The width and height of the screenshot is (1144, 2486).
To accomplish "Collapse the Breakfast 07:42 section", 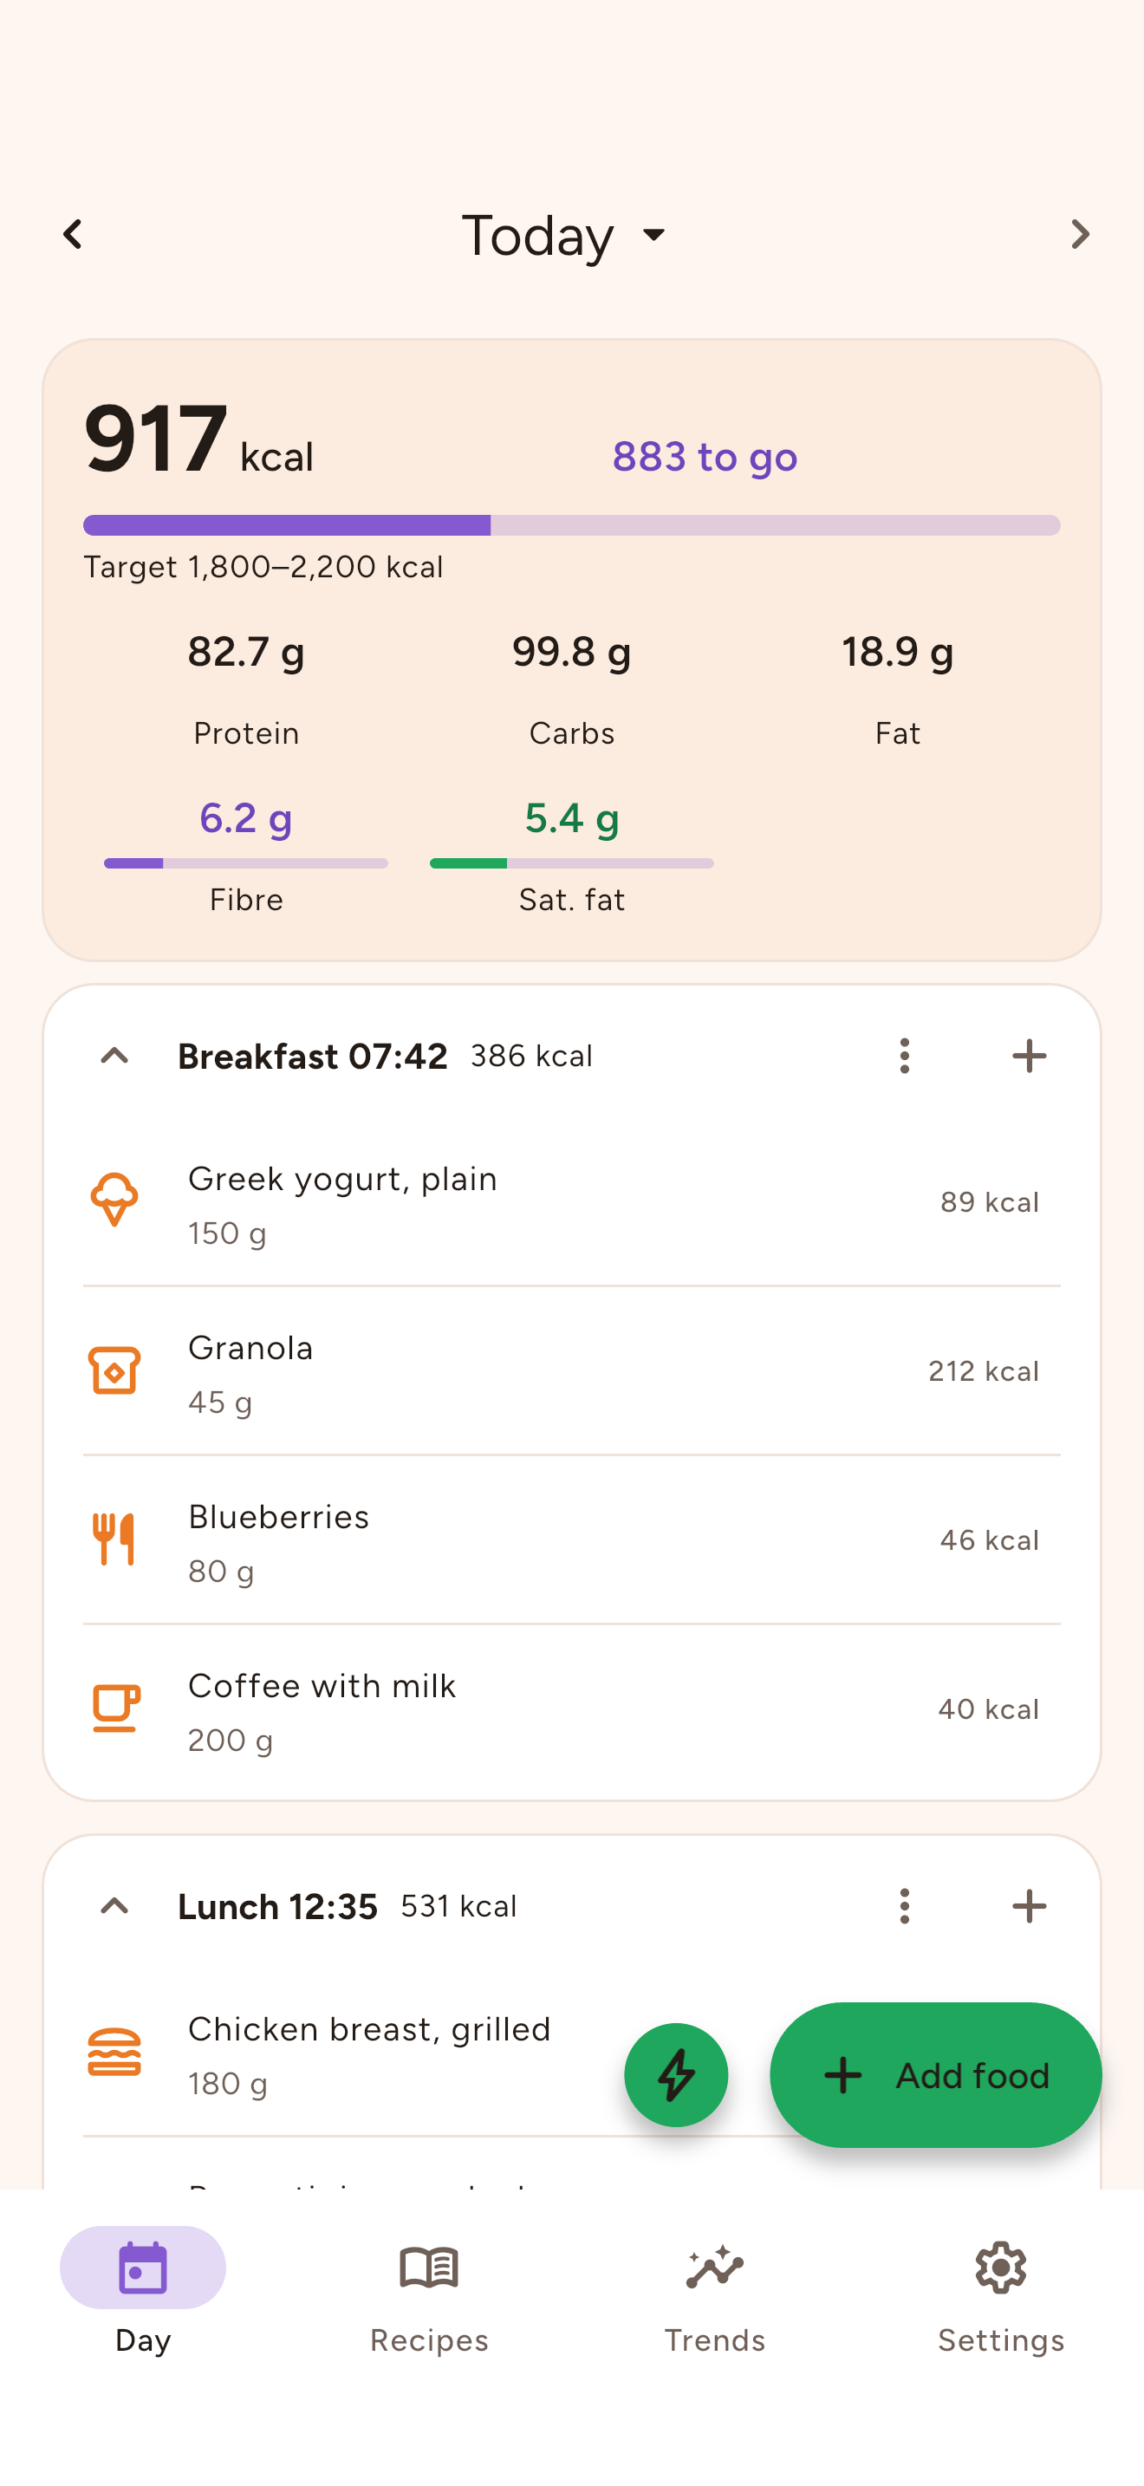I will 114,1056.
